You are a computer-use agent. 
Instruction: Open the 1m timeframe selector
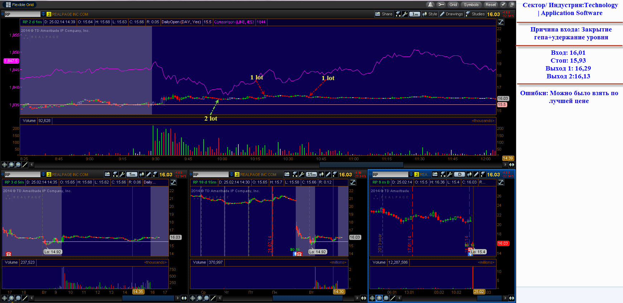[x=415, y=14]
